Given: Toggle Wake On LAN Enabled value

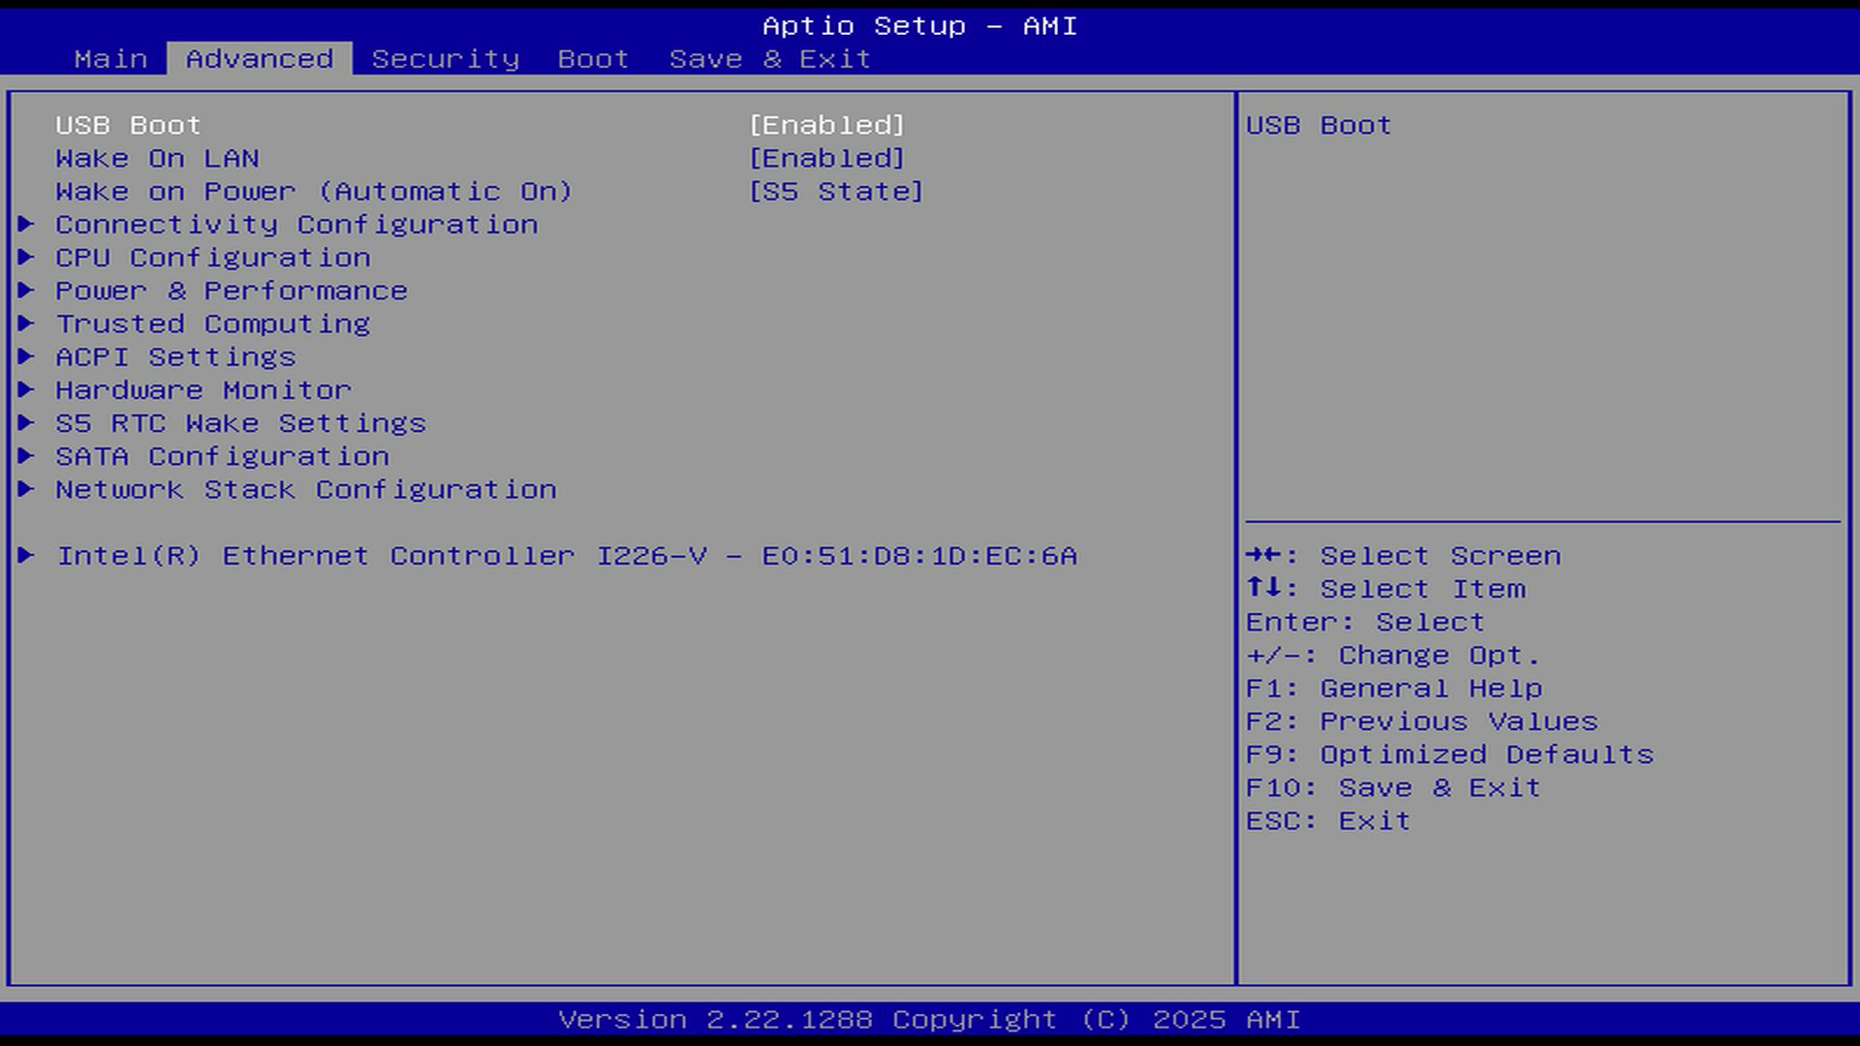Looking at the screenshot, I should [x=826, y=158].
